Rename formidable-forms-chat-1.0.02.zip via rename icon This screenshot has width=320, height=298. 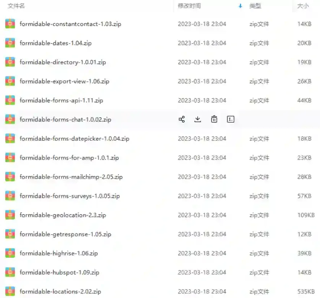pyautogui.click(x=231, y=119)
